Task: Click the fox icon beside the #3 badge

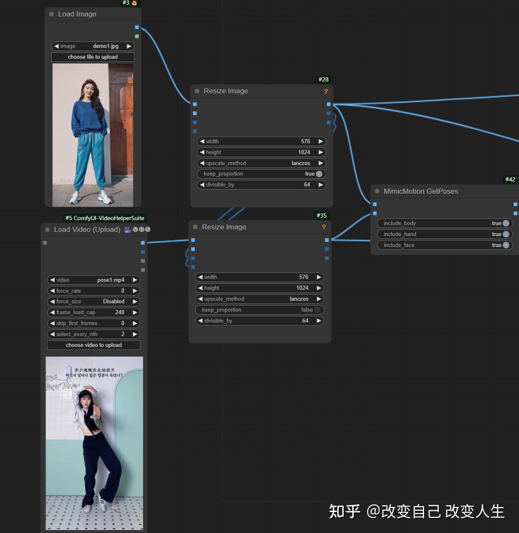Action: (x=133, y=3)
